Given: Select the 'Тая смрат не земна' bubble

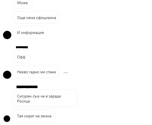Looking at the screenshot, I should coord(34,116).
